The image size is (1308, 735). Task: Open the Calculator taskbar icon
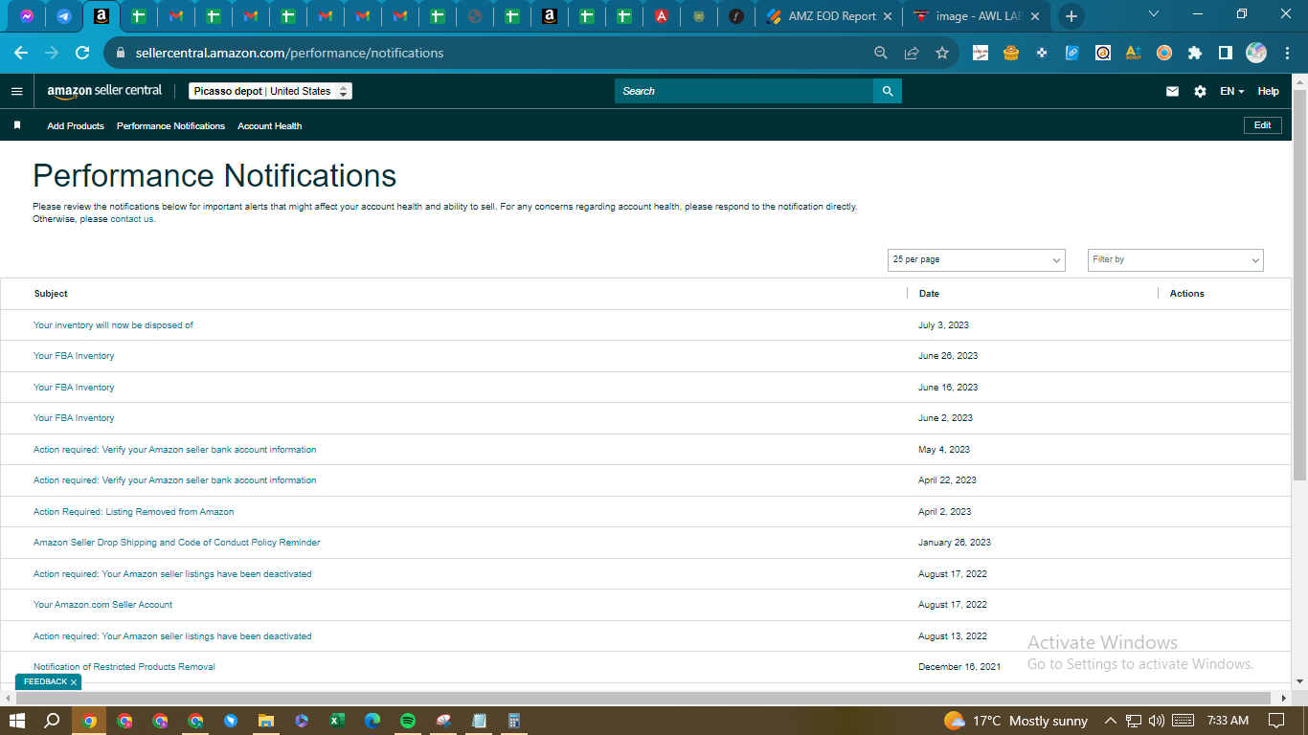click(x=514, y=721)
